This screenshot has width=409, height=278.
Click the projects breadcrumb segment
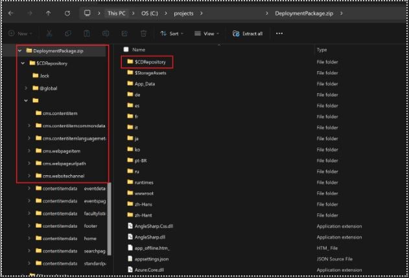click(183, 13)
